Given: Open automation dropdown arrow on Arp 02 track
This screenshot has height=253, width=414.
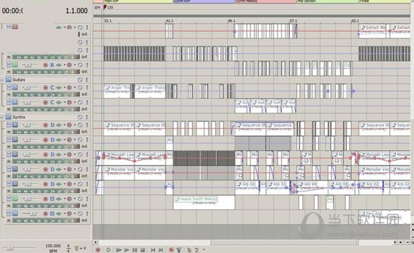Looking at the screenshot, I should (75, 184).
